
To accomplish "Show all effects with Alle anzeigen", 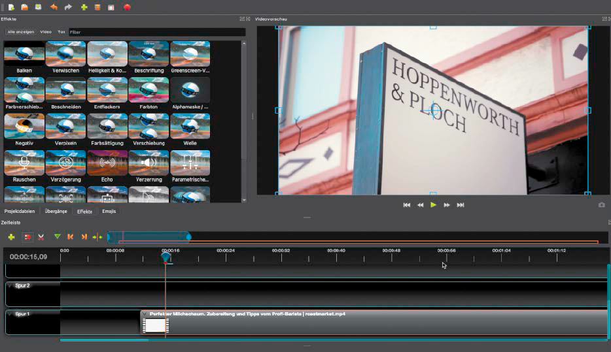I will (21, 32).
